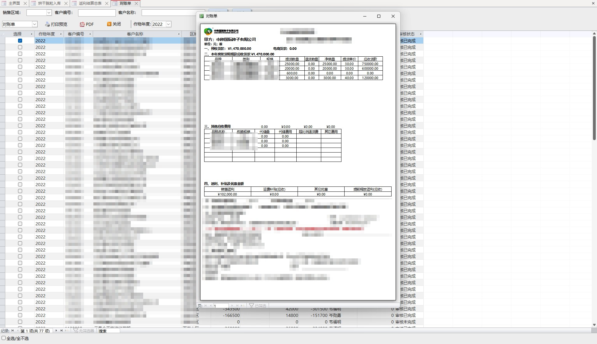Screen dimensions: 597x344
Task: Switch to the 返利结算总表 tab
Action: click(90, 3)
